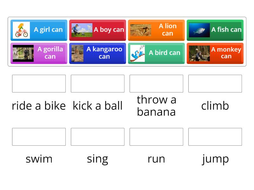
Task: Select the 'A boy can' tile
Action: click(x=109, y=30)
